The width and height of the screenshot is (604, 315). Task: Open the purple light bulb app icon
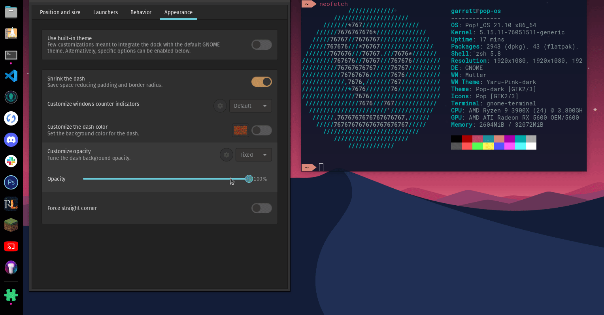click(11, 268)
